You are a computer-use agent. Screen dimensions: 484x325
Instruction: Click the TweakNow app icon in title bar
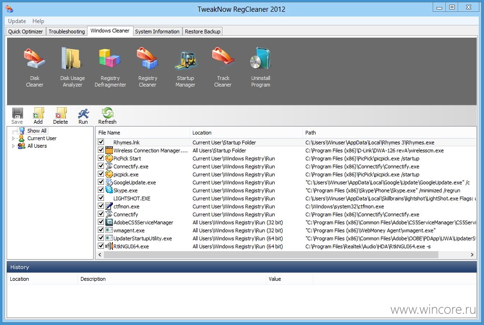coord(9,9)
